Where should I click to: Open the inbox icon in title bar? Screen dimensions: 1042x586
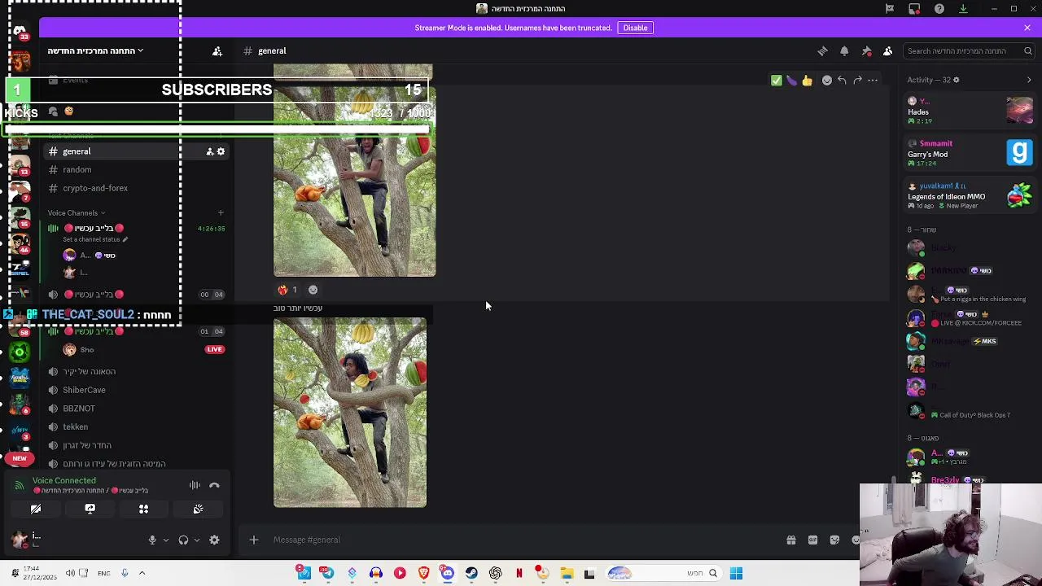point(914,8)
